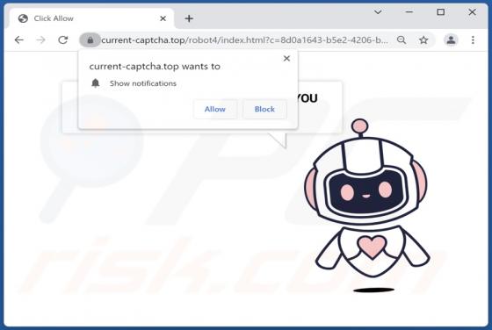Bookmark this page with the star

pyautogui.click(x=423, y=40)
